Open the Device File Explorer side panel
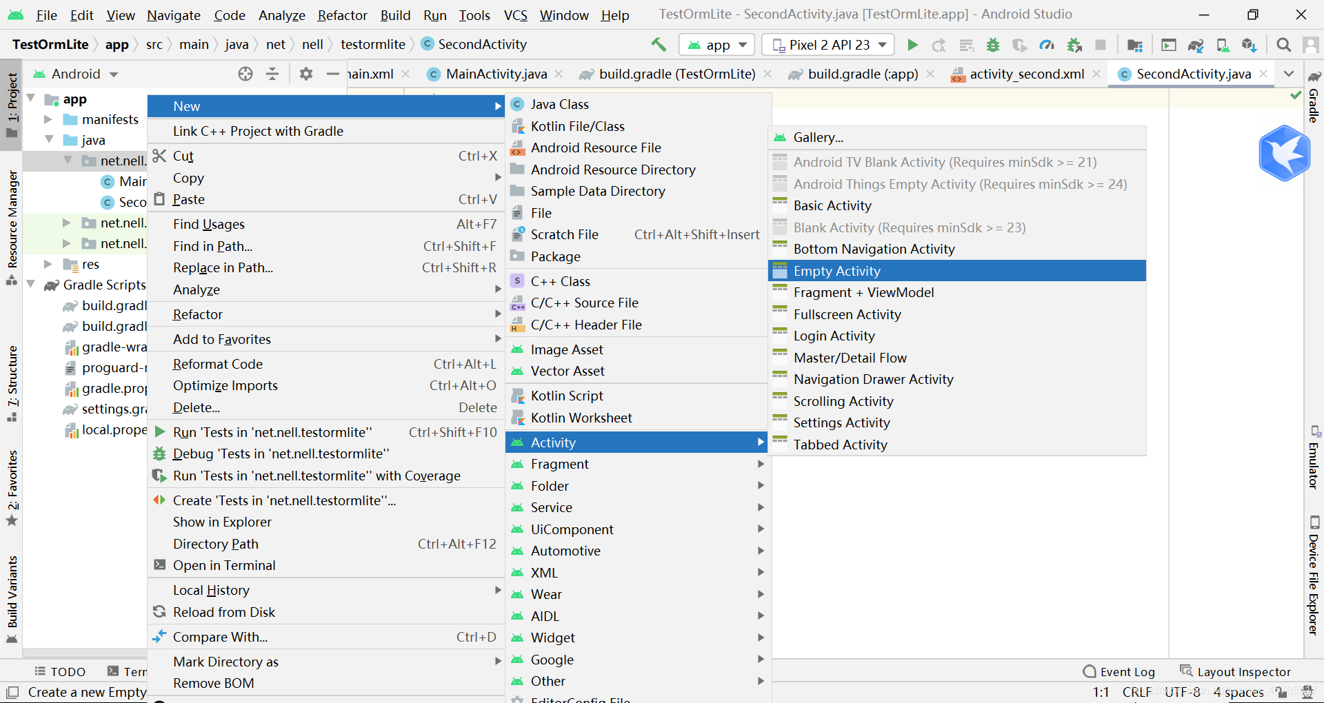 (1314, 575)
